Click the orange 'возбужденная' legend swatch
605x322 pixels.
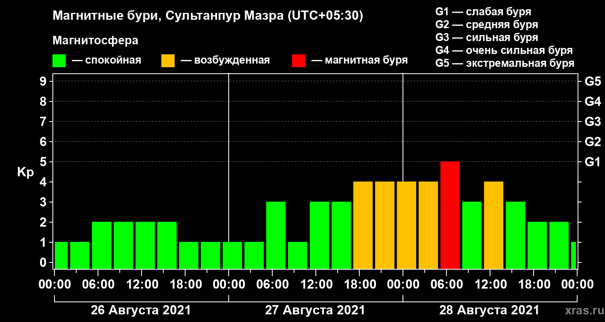(x=168, y=61)
